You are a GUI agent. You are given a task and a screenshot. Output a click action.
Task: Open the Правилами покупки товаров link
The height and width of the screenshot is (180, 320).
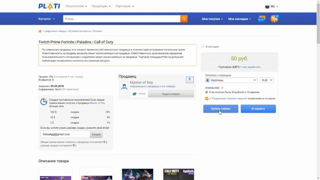(x=229, y=98)
